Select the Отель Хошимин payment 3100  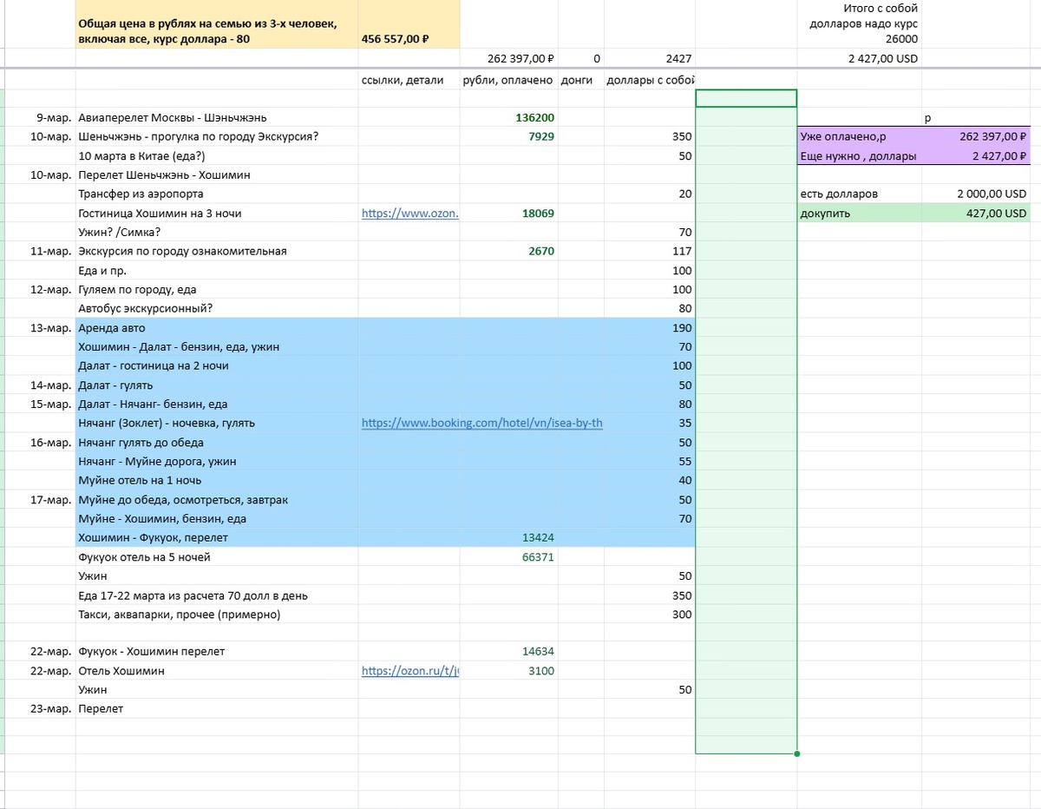point(509,671)
